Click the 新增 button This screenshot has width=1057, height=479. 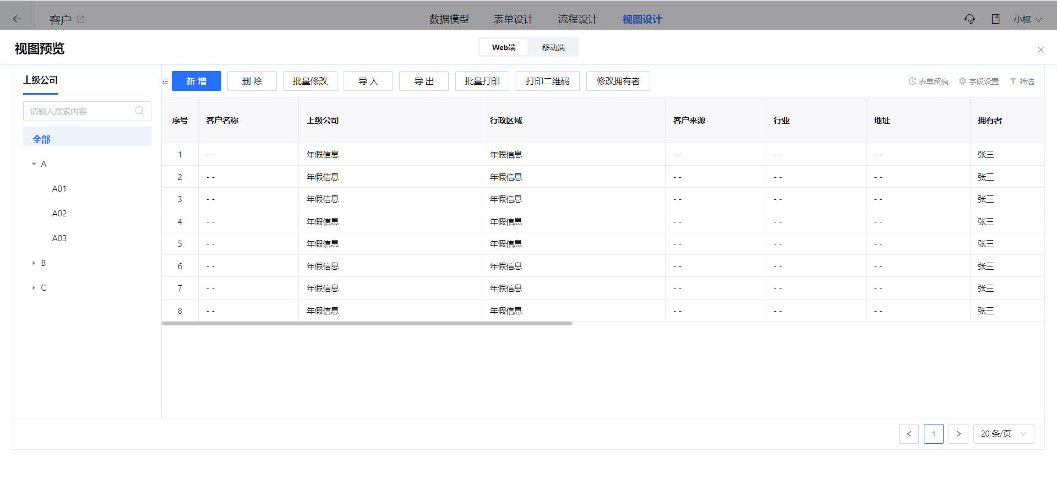[197, 81]
